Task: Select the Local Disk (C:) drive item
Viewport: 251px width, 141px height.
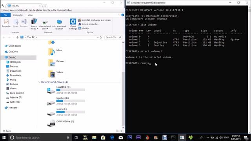Action: [66, 90]
